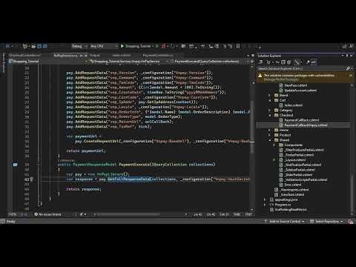Click the split editor icon above scrollbar

point(252,62)
